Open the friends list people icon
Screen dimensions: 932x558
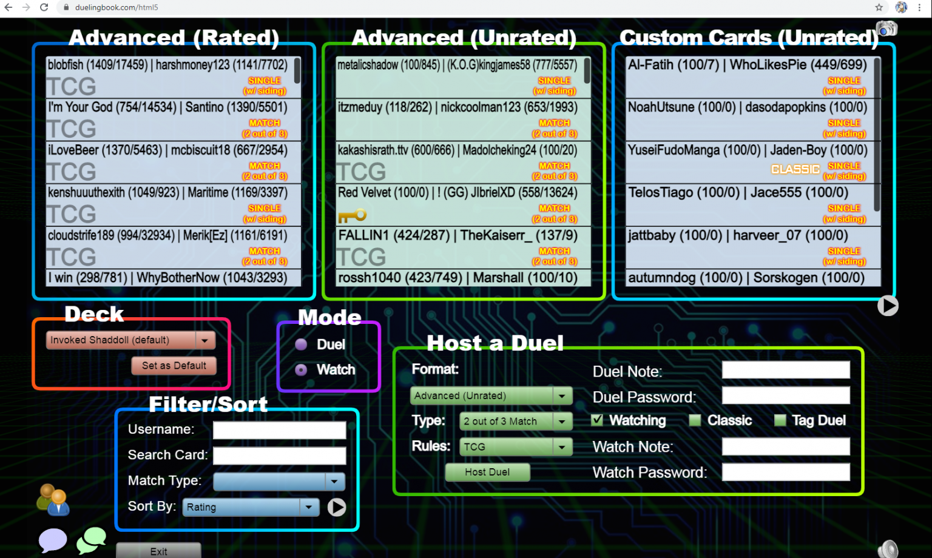pos(53,500)
